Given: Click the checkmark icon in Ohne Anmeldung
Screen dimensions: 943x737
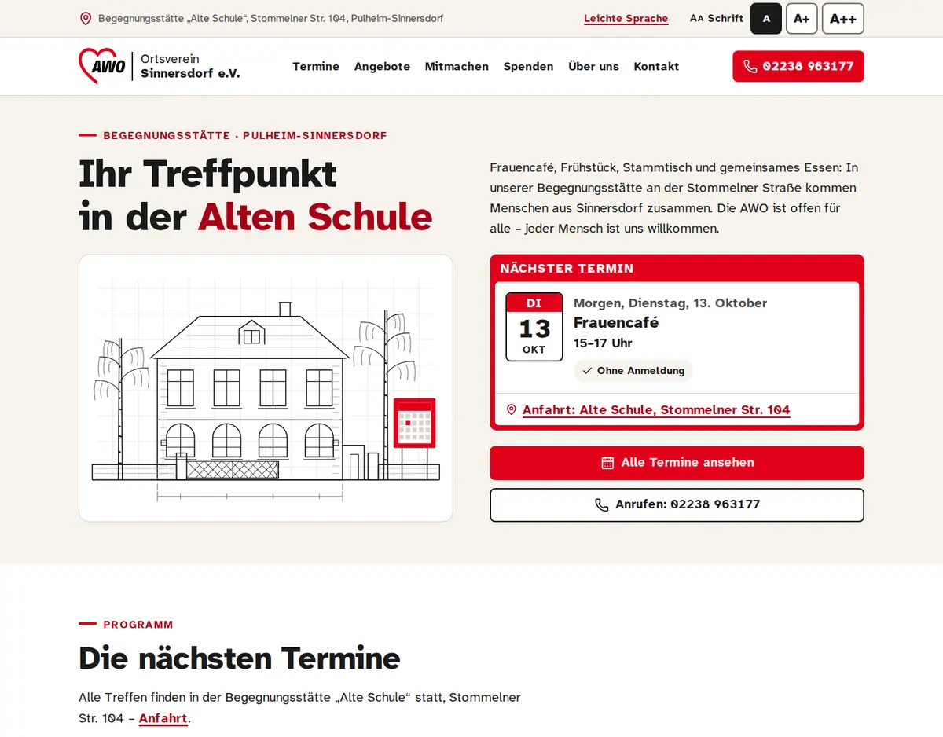Looking at the screenshot, I should 587,371.
